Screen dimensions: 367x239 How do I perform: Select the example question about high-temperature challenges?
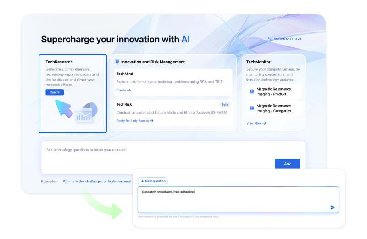(96, 181)
